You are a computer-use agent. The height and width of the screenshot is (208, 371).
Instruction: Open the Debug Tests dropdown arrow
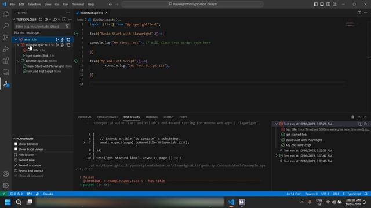coord(59,20)
